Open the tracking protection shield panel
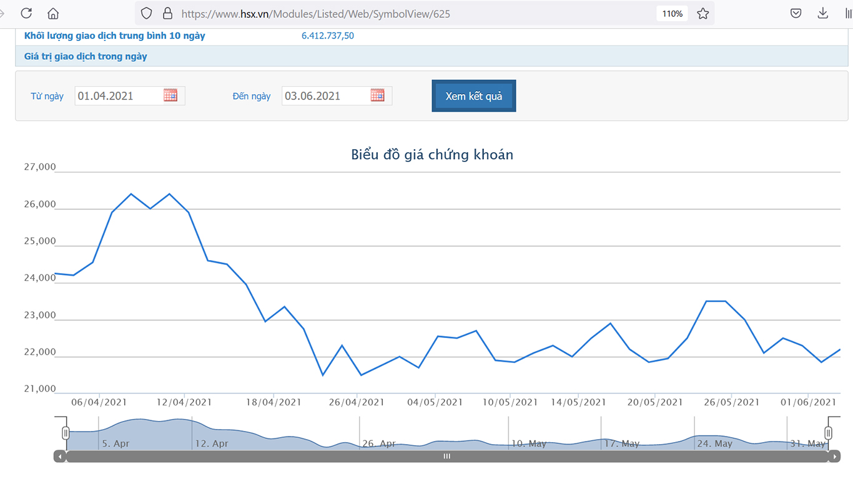 coord(146,13)
